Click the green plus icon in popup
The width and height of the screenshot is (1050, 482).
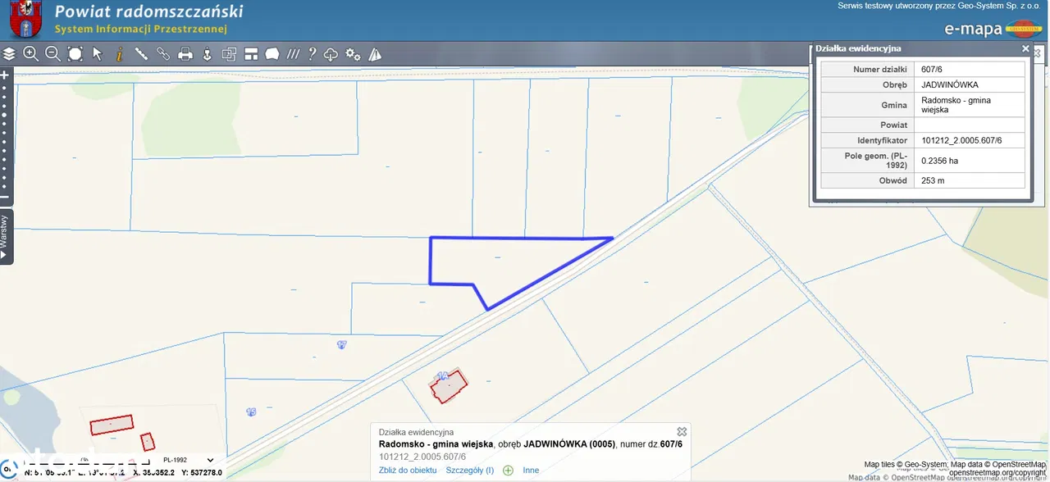click(508, 471)
